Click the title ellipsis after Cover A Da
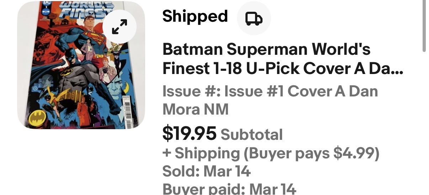Screen dimensions: 429x195 pos(397,68)
